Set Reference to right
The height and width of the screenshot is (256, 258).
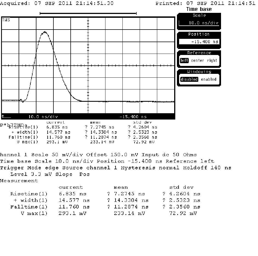pyautogui.click(x=212, y=60)
